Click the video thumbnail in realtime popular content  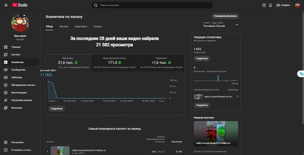[198, 97]
